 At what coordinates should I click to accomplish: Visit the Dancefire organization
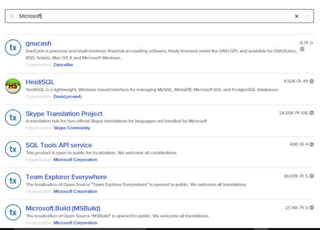64,65
